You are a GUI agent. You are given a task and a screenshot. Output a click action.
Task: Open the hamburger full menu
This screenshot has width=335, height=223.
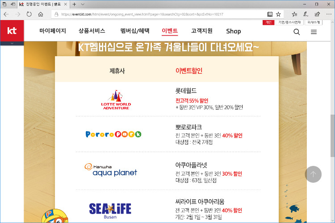pos(314,32)
